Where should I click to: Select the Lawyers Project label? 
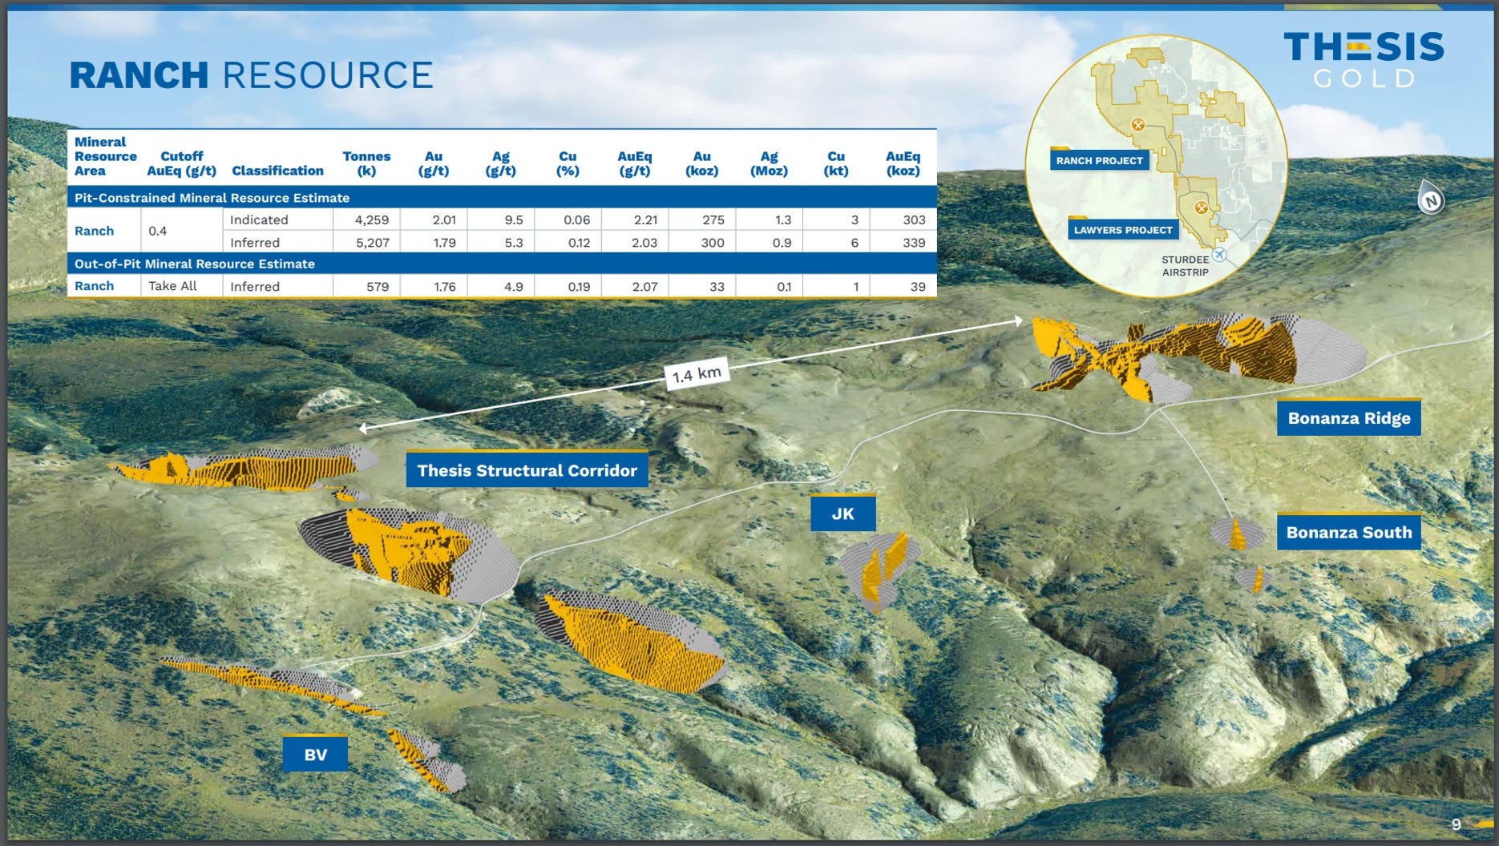pos(1123,229)
